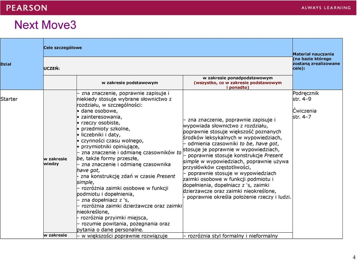Click the line przysłówków częstotliwości

(x=217, y=167)
